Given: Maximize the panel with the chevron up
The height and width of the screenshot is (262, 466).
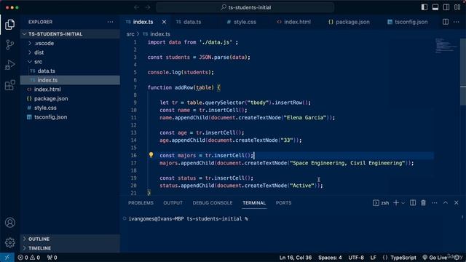Looking at the screenshot, I should (445, 203).
